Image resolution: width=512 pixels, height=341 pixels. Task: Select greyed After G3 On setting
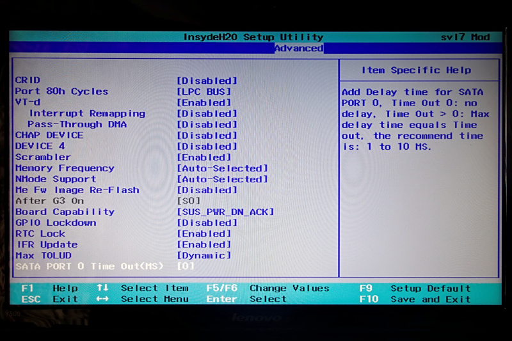pyautogui.click(x=49, y=201)
